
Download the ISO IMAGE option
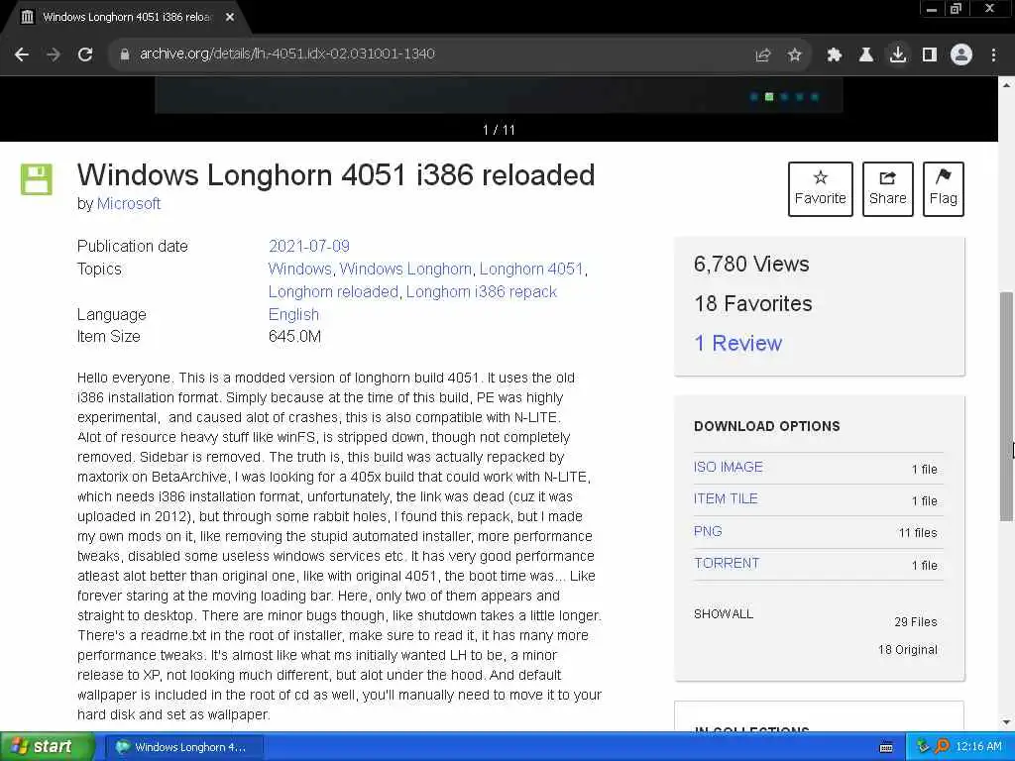click(729, 467)
